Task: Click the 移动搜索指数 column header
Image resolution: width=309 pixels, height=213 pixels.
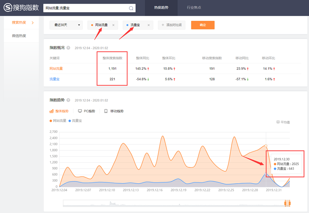Action: (212, 58)
